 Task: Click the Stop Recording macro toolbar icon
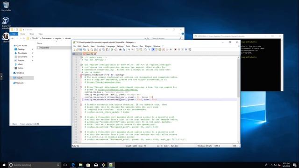coord(179,49)
